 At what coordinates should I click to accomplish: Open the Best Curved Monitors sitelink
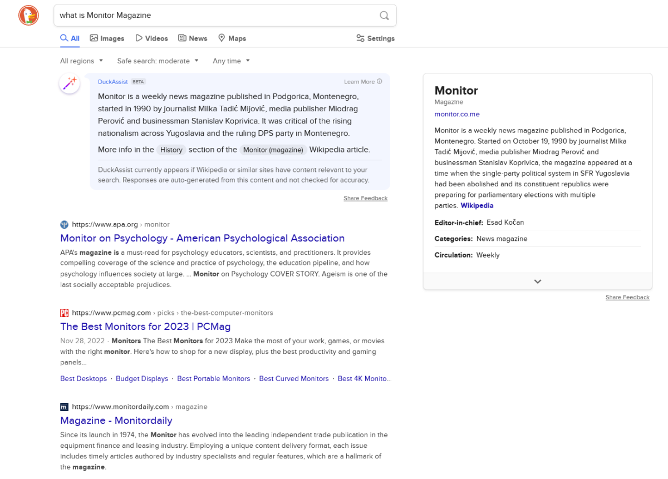294,379
